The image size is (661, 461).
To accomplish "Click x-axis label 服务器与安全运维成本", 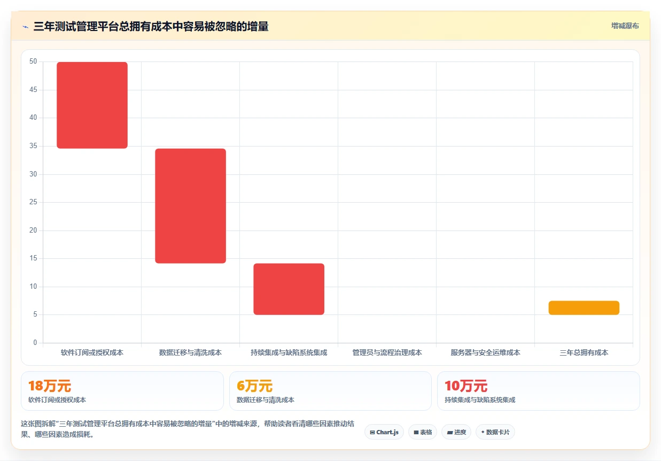I will (485, 353).
